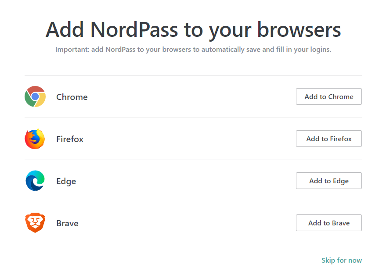The height and width of the screenshot is (271, 386).
Task: Click the Chrome browser logo icon
Action: click(35, 96)
